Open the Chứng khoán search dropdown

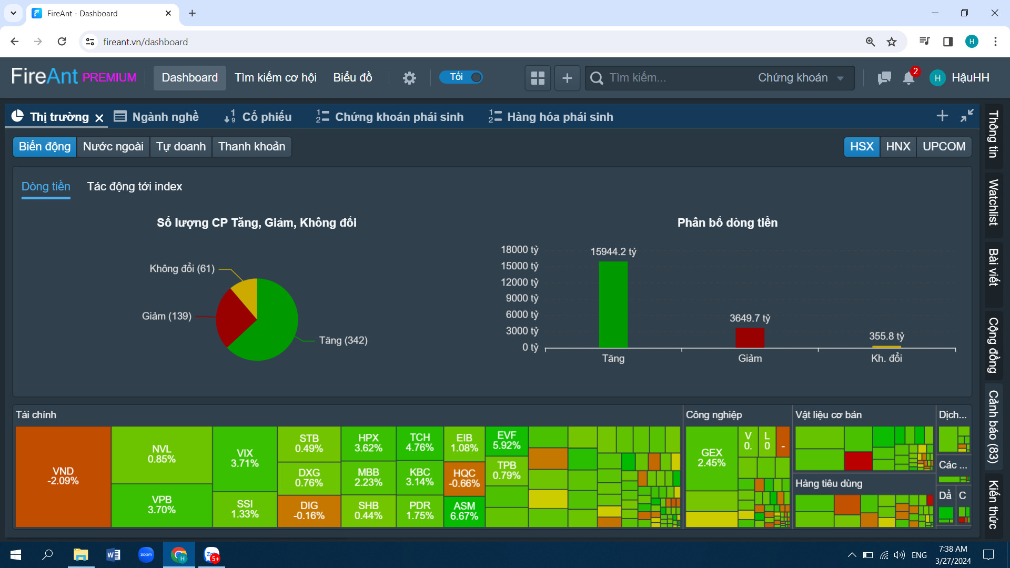pos(801,78)
